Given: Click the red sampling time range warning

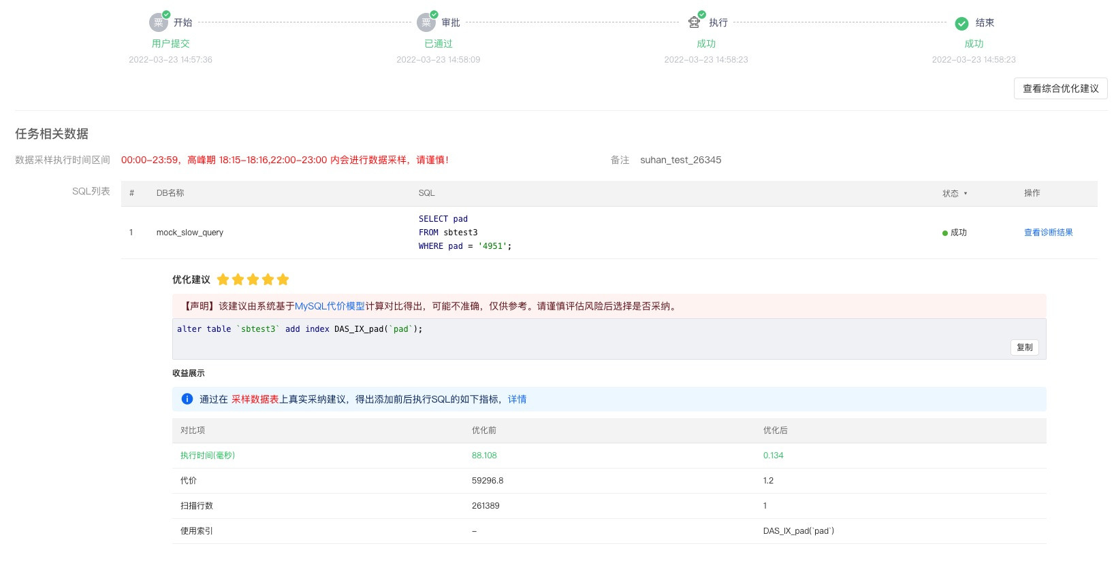Looking at the screenshot, I should [285, 160].
